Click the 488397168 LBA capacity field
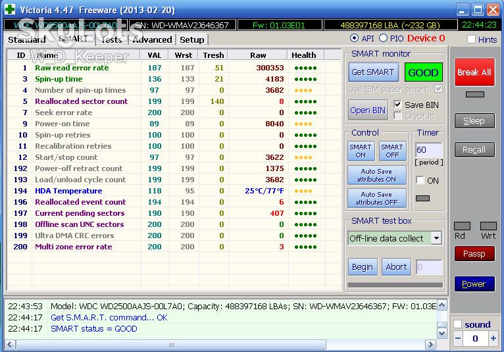Image resolution: width=504 pixels, height=352 pixels. (390, 25)
